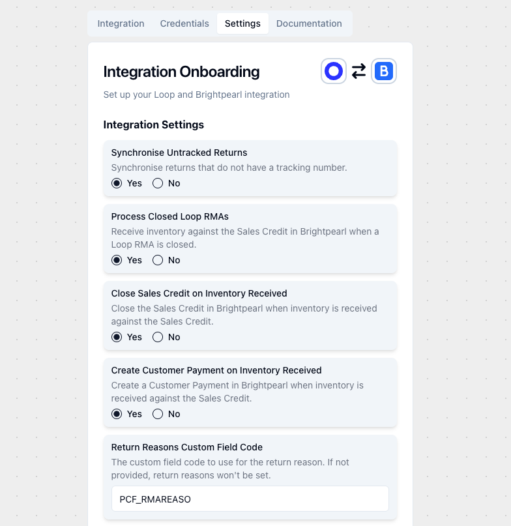Open the Documentation tab
The width and height of the screenshot is (511, 526).
[309, 23]
